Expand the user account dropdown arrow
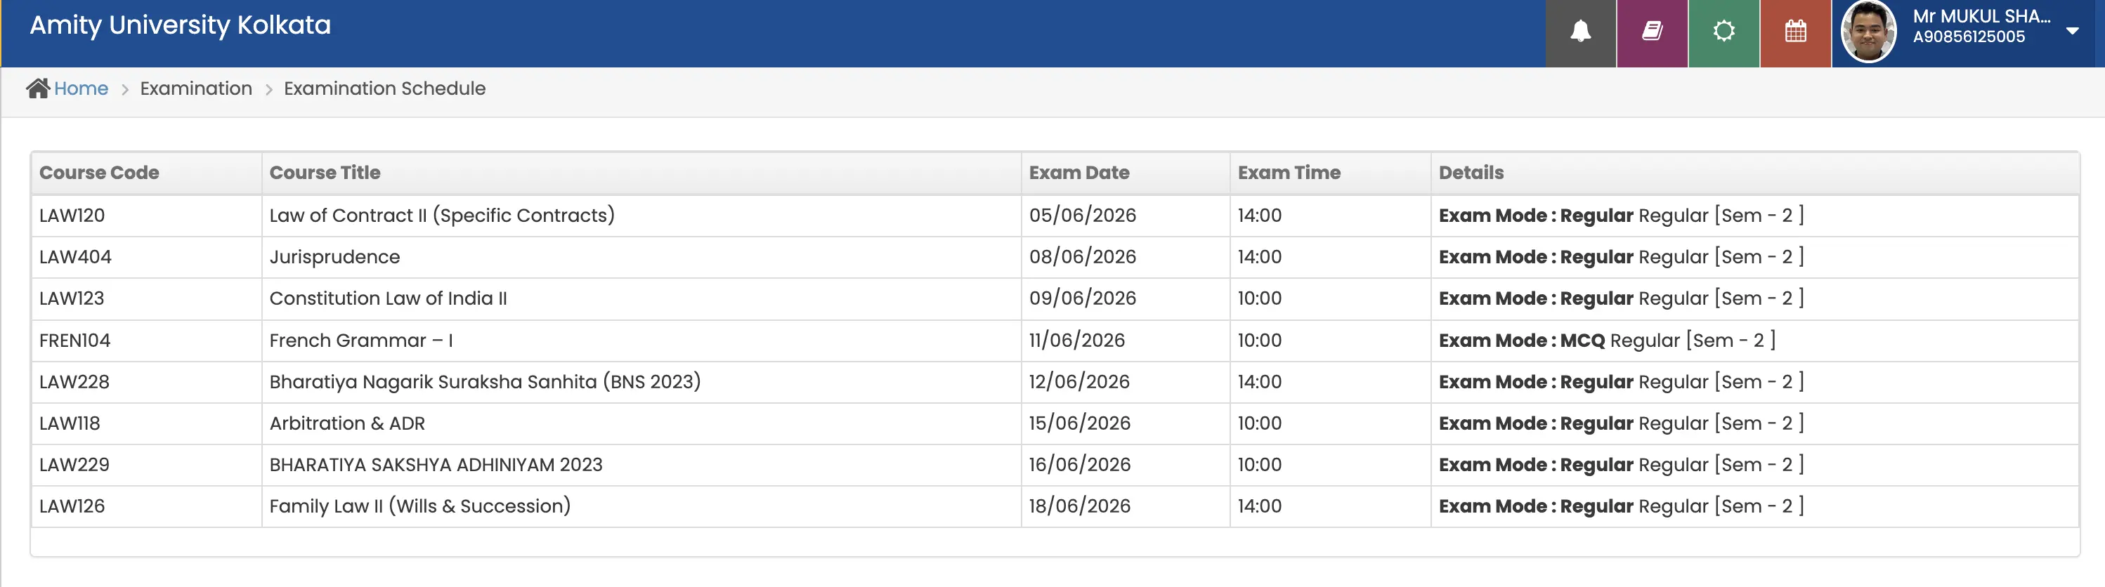The height and width of the screenshot is (587, 2105). pos(2071,31)
